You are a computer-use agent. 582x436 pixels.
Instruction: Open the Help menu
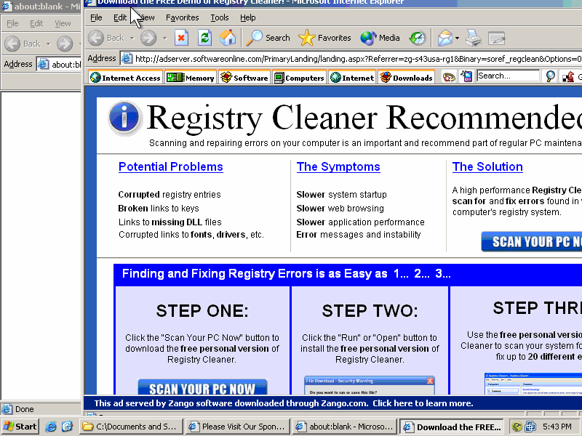[x=247, y=17]
